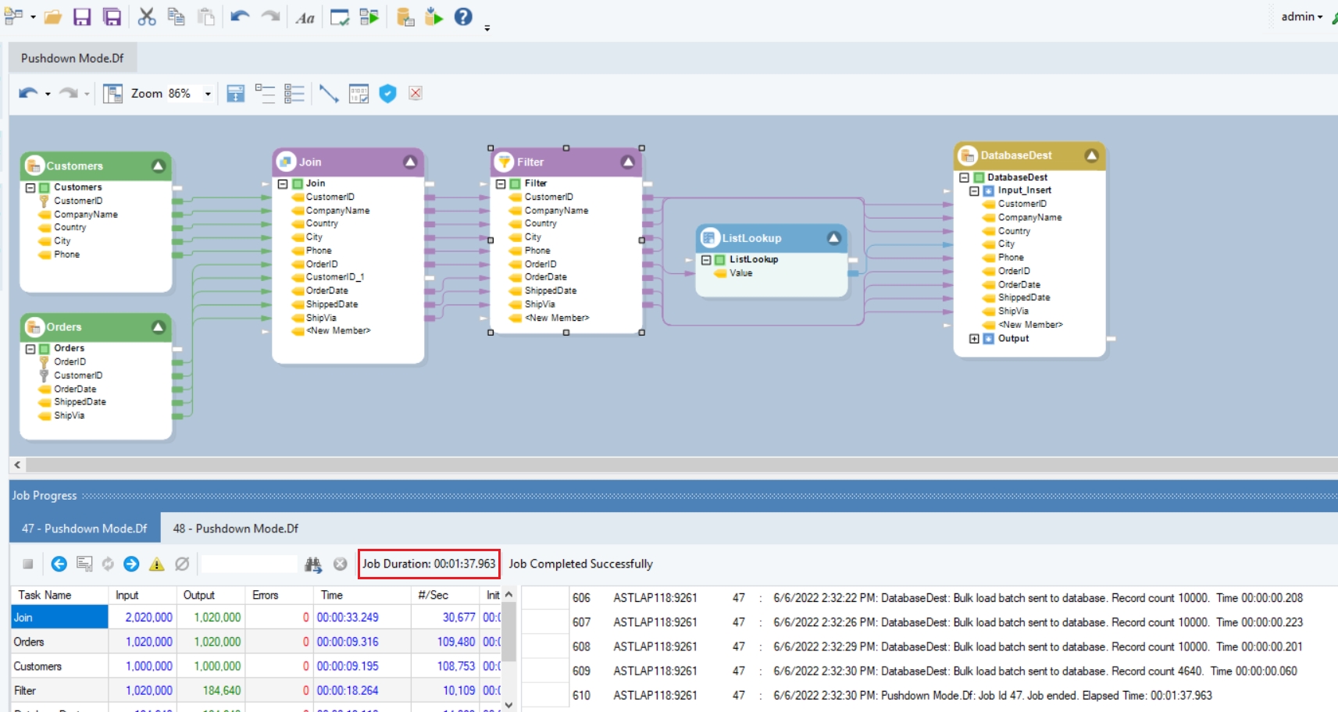Open the Zoom percentage dropdown

(x=208, y=94)
